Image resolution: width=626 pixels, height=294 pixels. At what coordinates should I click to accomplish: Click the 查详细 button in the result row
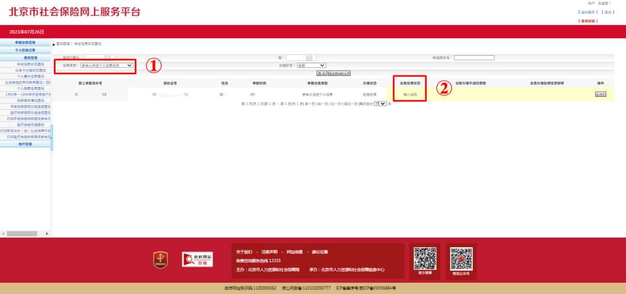[600, 95]
